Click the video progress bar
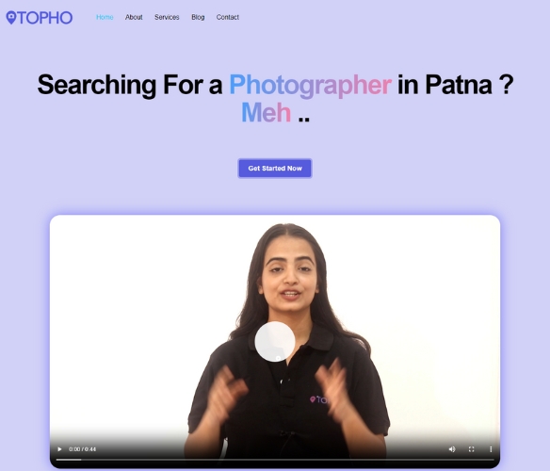This screenshot has height=471, width=550. [275, 460]
